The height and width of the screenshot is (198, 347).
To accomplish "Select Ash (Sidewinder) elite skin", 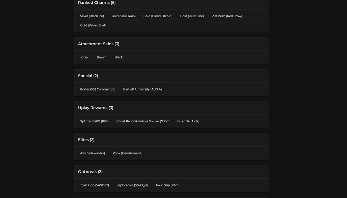I will [92, 153].
